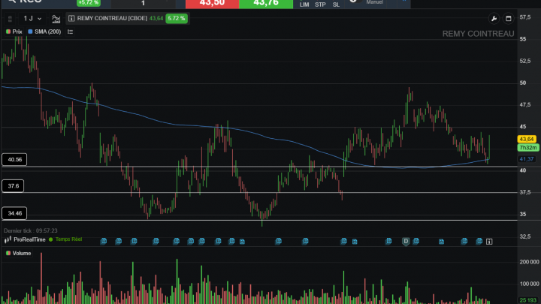This screenshot has height=304, width=541.
Task: Click the drag handle left of 1 J
Action: (10, 19)
